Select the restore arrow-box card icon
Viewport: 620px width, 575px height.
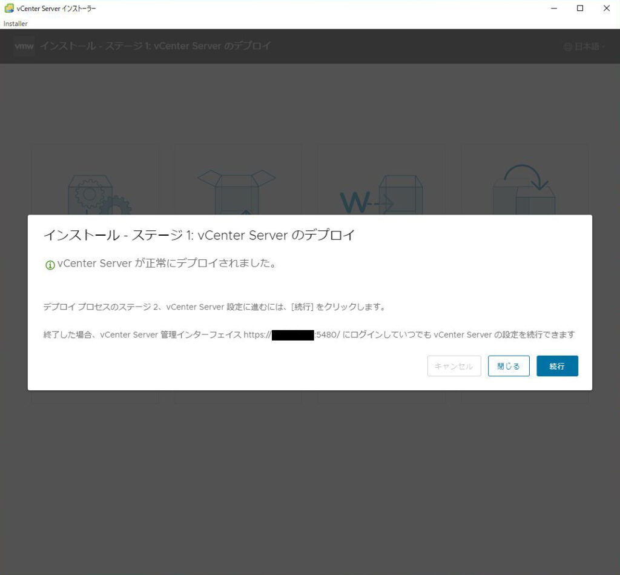pyautogui.click(x=524, y=190)
